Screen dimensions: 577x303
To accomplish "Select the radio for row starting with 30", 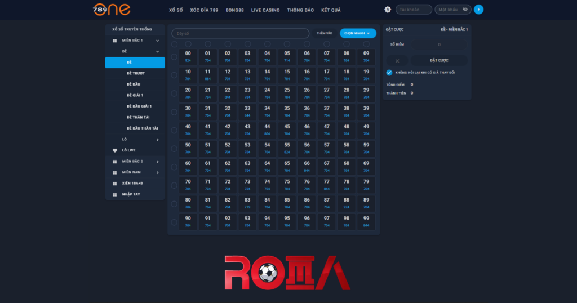I will click(x=174, y=112).
